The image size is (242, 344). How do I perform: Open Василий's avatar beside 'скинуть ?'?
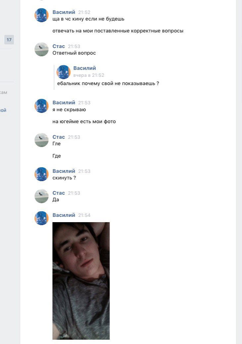click(x=41, y=174)
